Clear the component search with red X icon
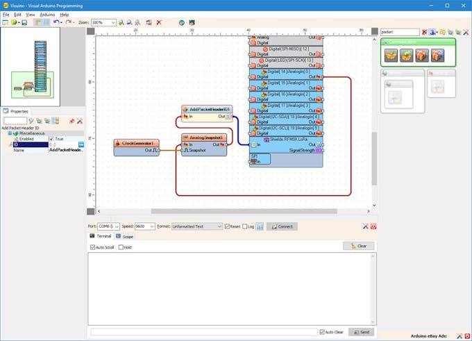Screen dimensions: 472x341 [424, 32]
